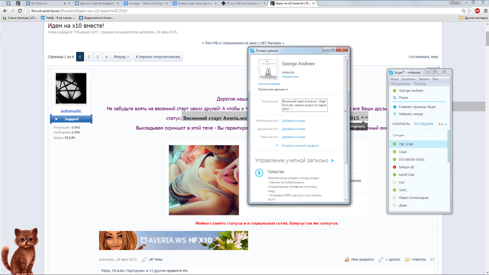Open the 'Все' filter dropdown in Skype
The width and height of the screenshot is (489, 275).
pos(443,124)
